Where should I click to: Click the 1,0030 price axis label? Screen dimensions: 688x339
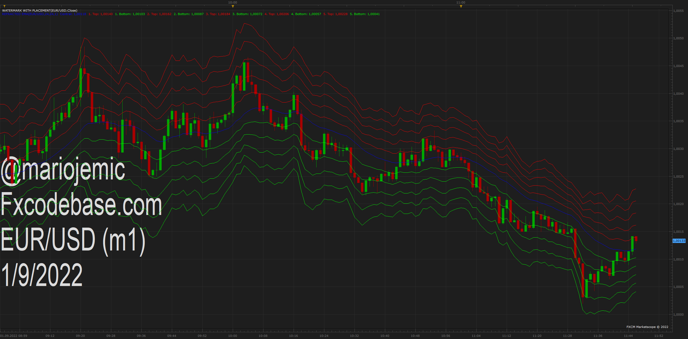678,149
